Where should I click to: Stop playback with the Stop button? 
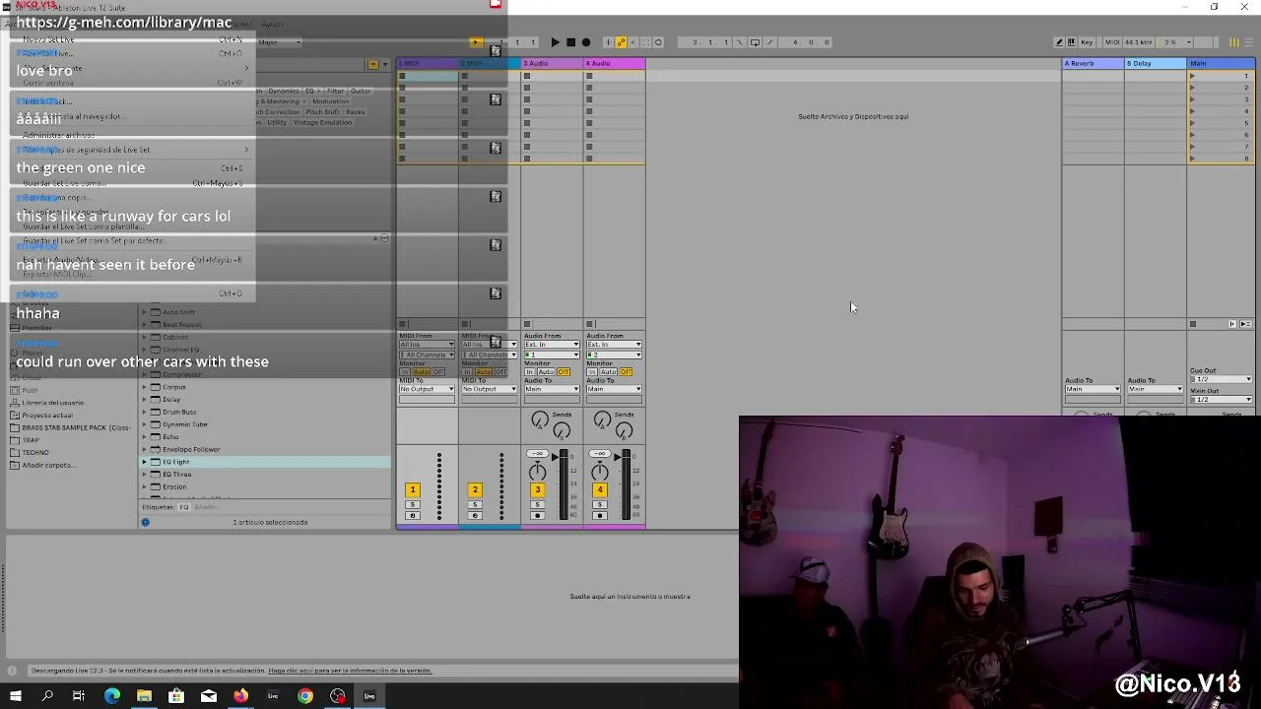coord(570,42)
